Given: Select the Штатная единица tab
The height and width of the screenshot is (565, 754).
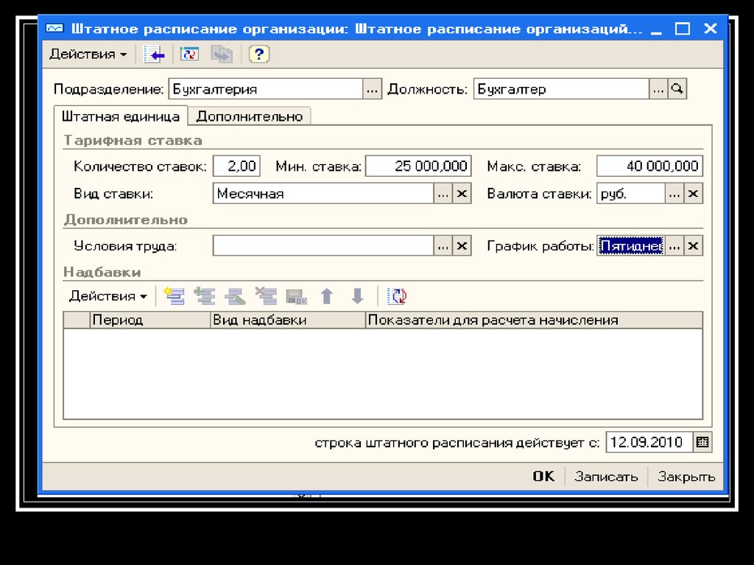Looking at the screenshot, I should pyautogui.click(x=121, y=116).
